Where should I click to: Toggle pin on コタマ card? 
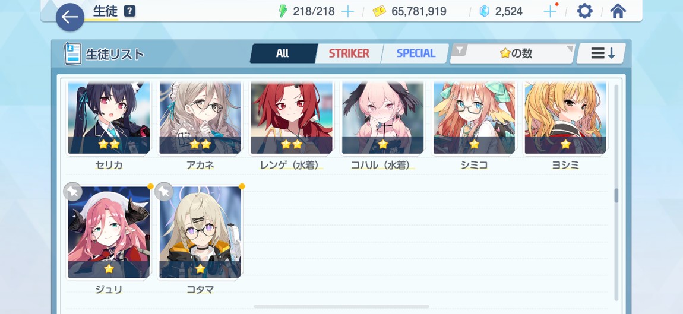click(164, 192)
